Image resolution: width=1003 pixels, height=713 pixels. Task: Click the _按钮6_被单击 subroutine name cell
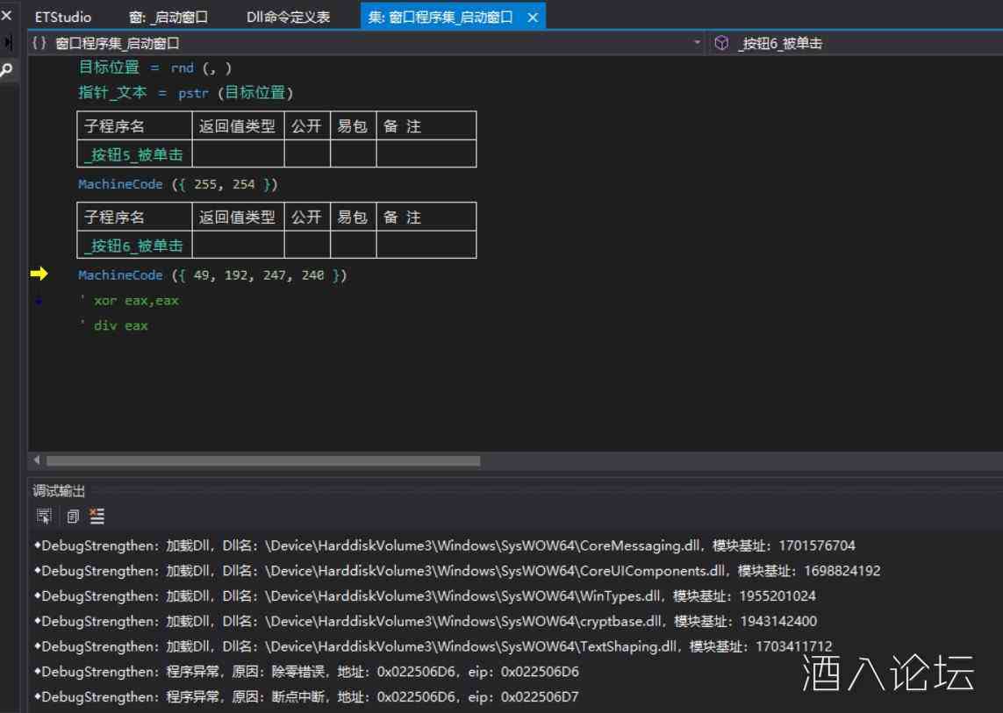coord(133,246)
